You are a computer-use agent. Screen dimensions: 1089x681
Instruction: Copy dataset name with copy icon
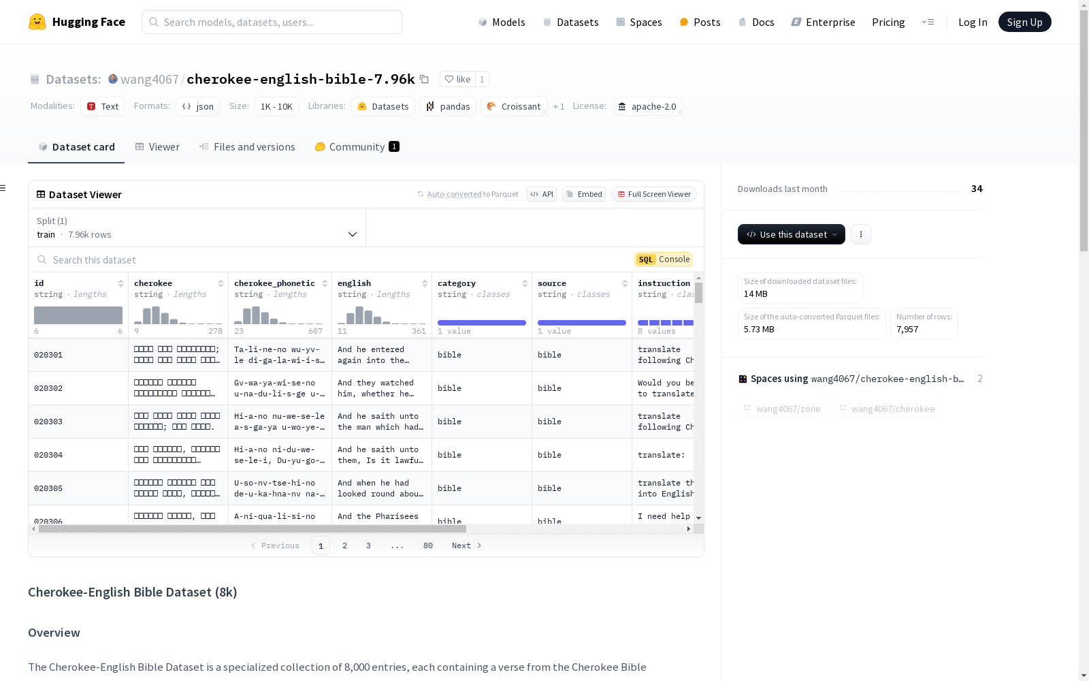pyautogui.click(x=424, y=79)
